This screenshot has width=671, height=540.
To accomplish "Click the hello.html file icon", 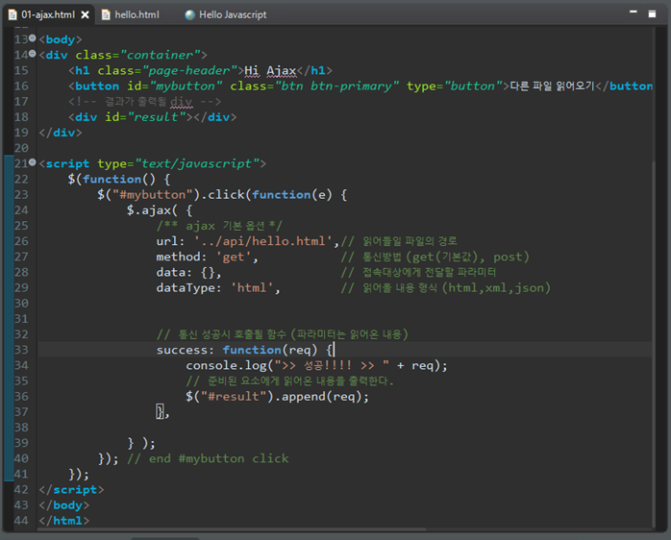I will coord(106,15).
